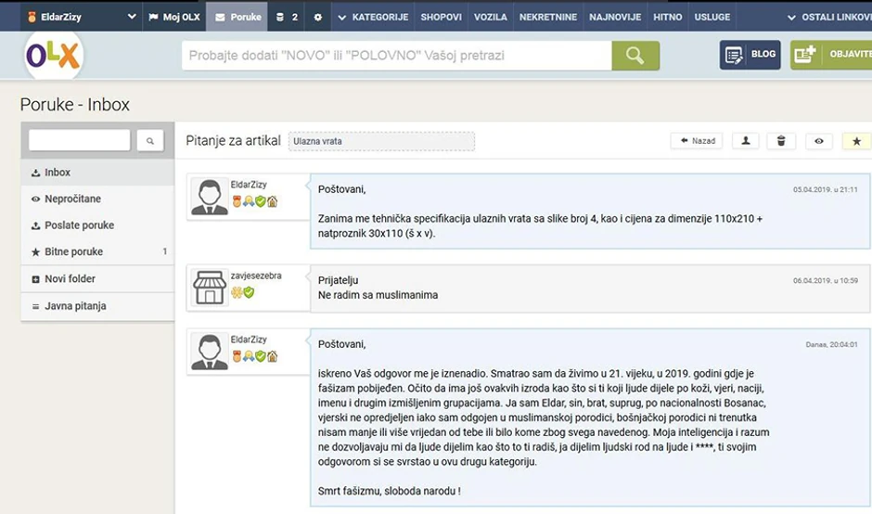Click the user profile icon button
Screen dimensions: 872x514
coord(746,141)
